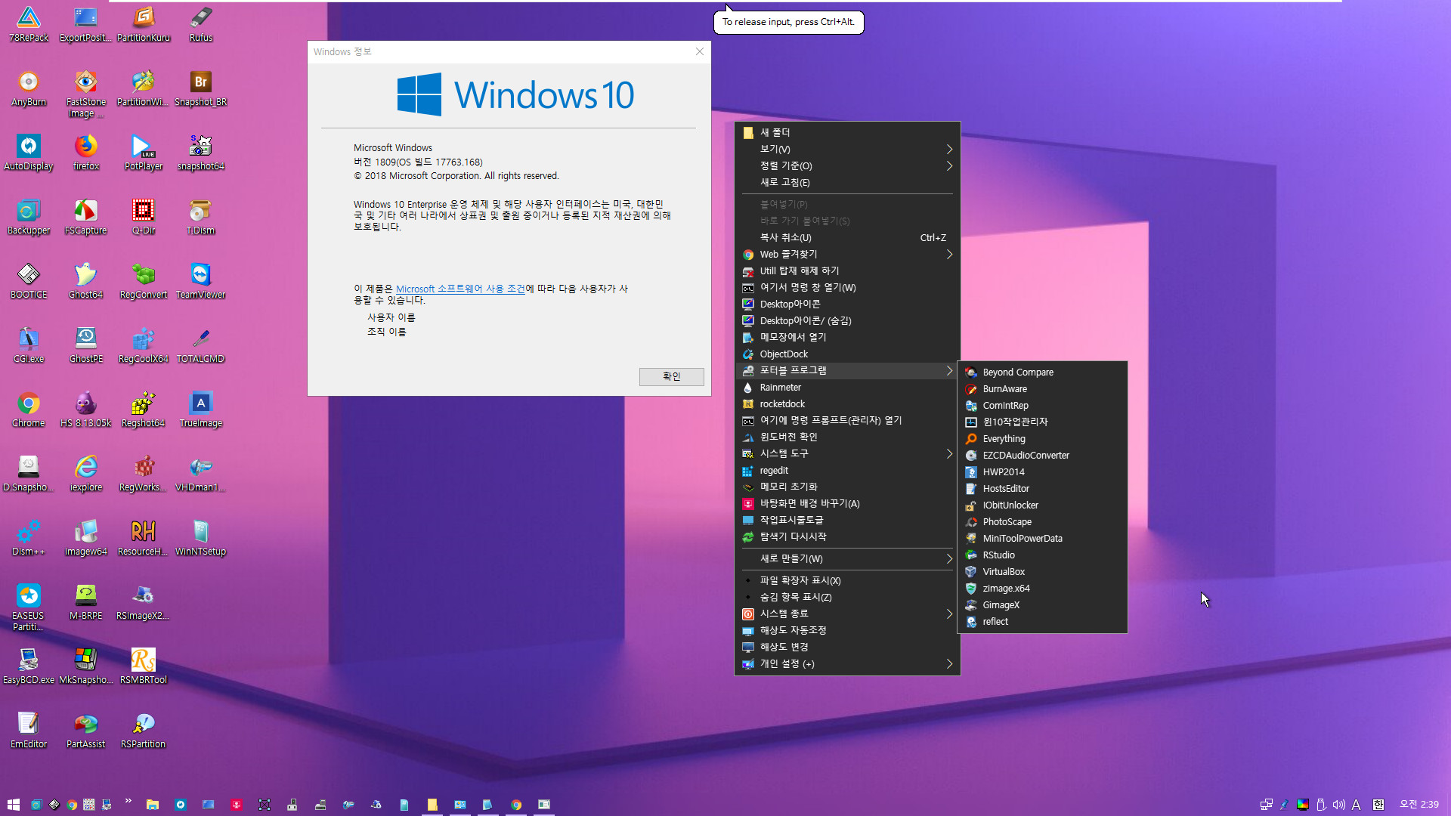Screen dimensions: 1451x816
Task: Select the ResourceHacker desktop icon
Action: 144,538
